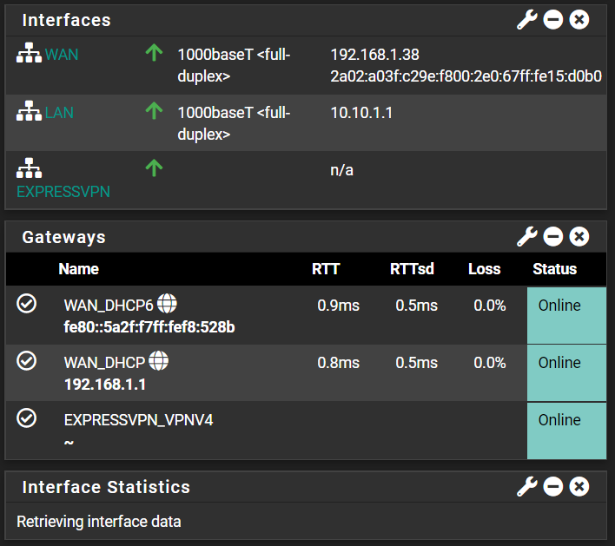The width and height of the screenshot is (615, 546).
Task: Click the Interfaces widget title
Action: (x=66, y=20)
